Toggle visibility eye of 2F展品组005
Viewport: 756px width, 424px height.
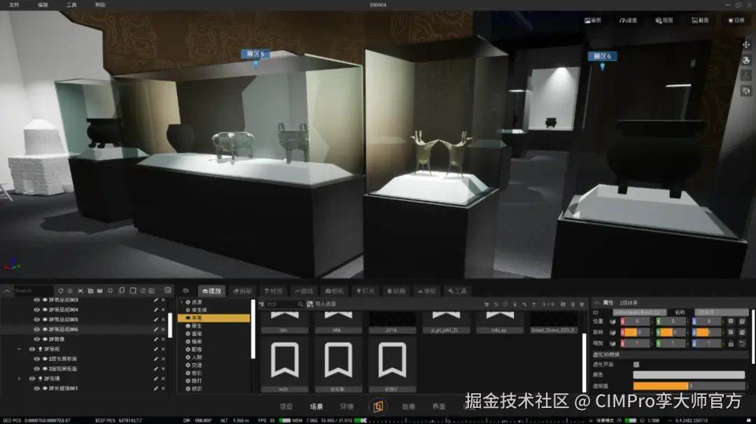coord(36,320)
